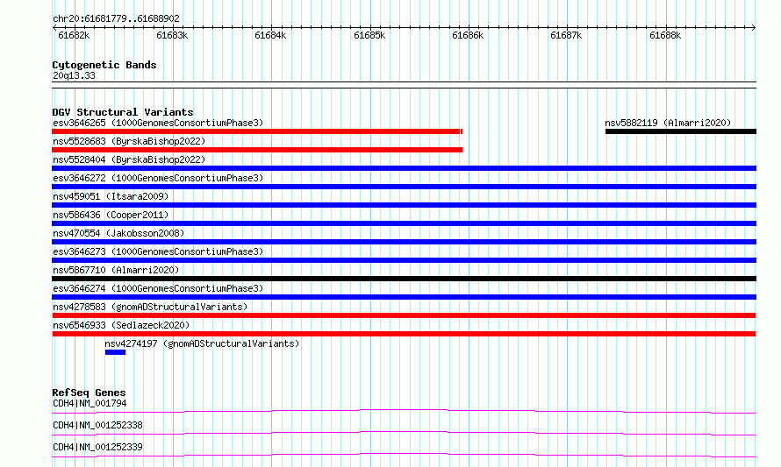Click the blue esv3646272 variant bar

click(404, 187)
